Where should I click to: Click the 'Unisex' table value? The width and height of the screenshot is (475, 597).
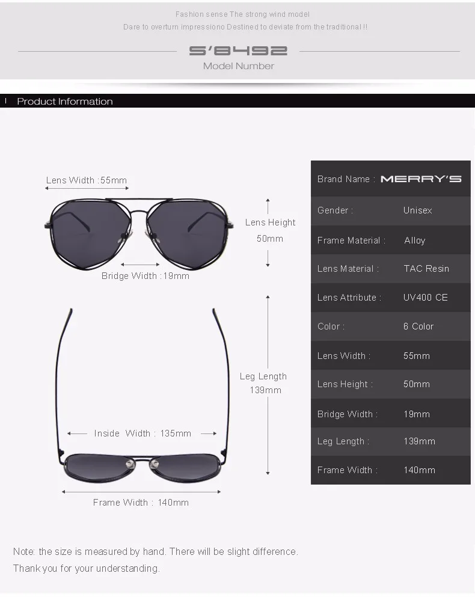(x=417, y=210)
